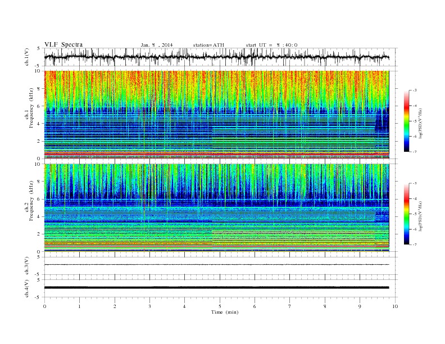Click the "8" tick on Time axis
The height and width of the screenshot is (344, 445).
325,306
